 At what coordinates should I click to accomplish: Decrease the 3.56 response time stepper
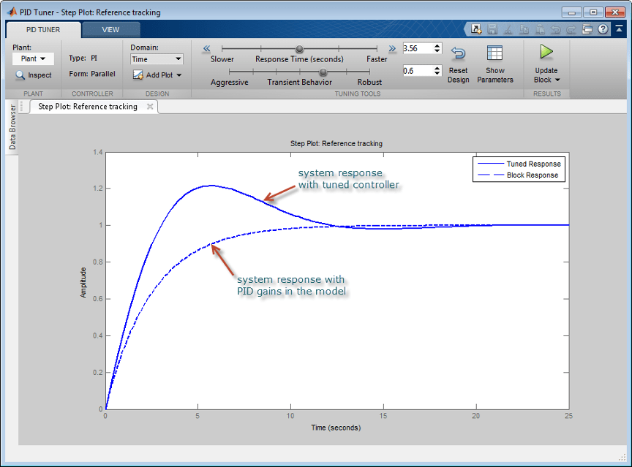pos(437,50)
